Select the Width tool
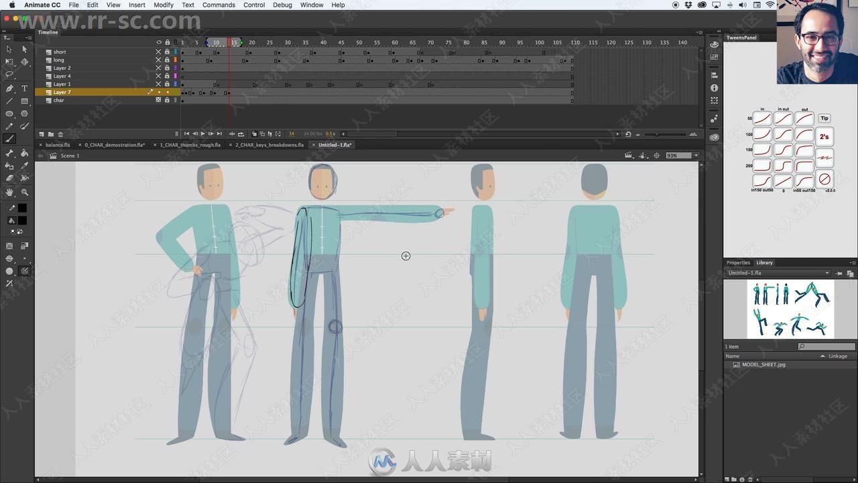This screenshot has width=858, height=483. (24, 178)
